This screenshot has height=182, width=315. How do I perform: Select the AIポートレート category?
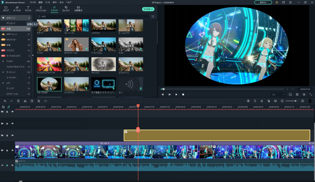click(15, 34)
